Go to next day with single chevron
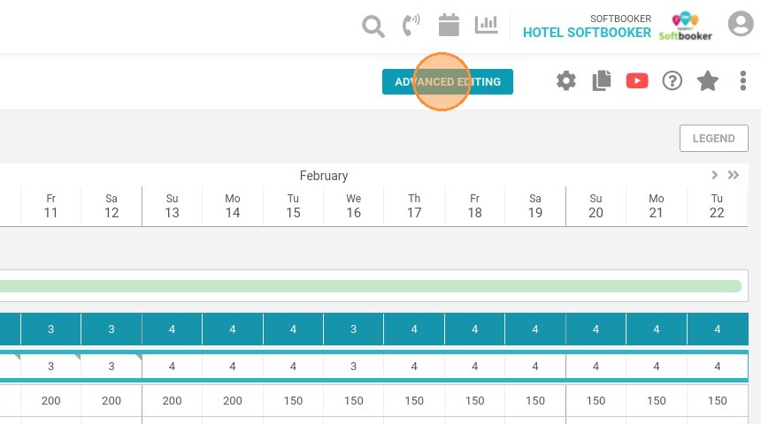This screenshot has width=761, height=424. (x=714, y=175)
